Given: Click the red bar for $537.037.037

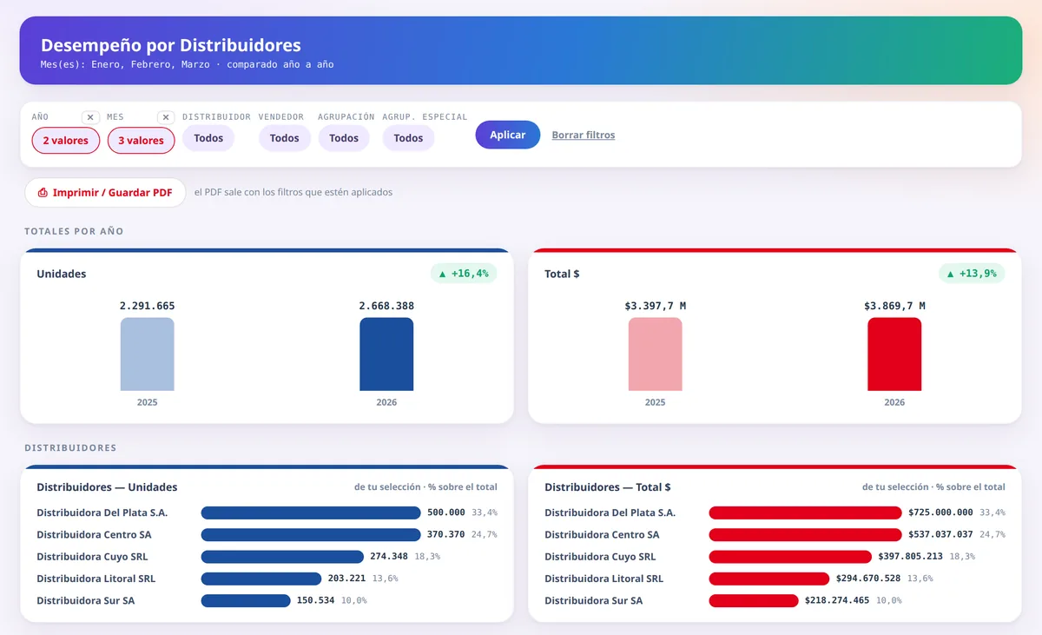Looking at the screenshot, I should [806, 534].
